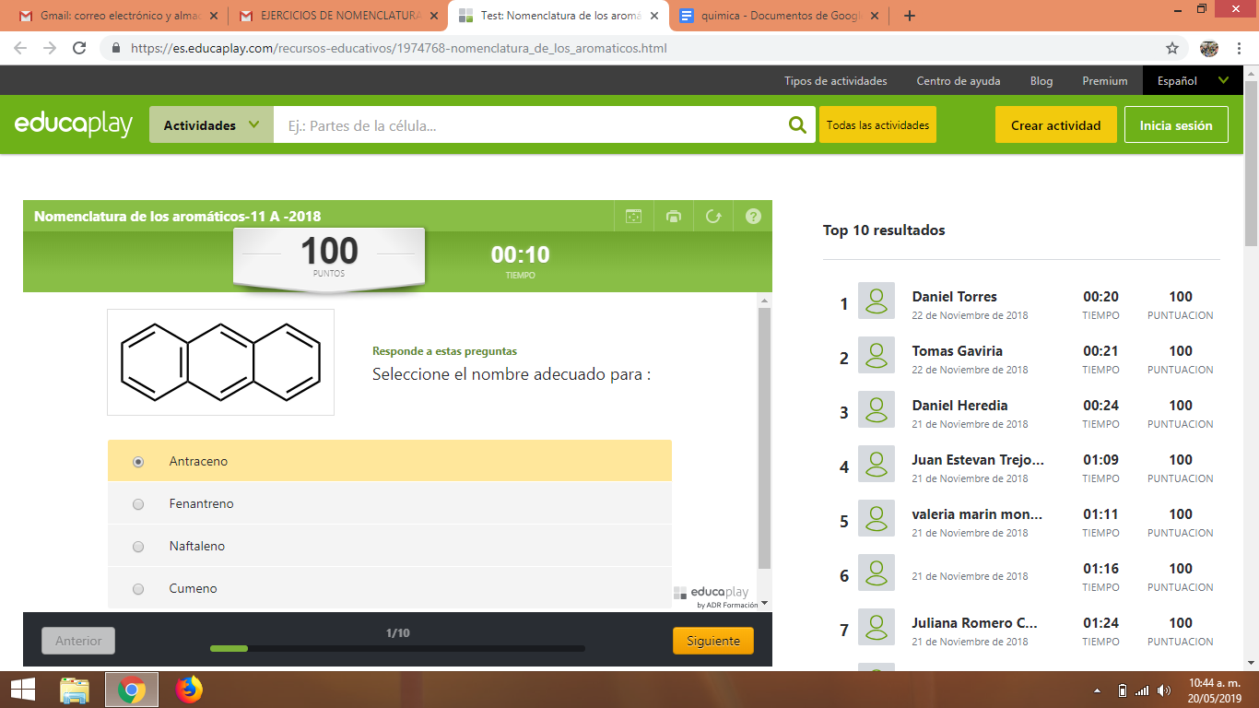
Task: Click Chrome icon in taskbar
Action: pyautogui.click(x=131, y=690)
